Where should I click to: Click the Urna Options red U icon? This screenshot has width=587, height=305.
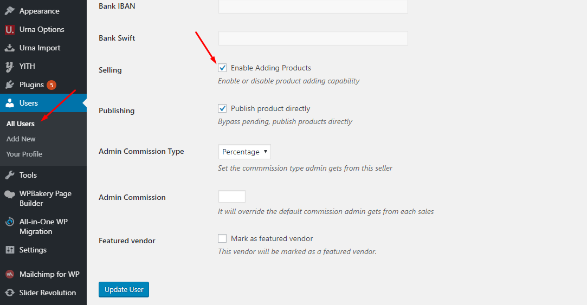[x=10, y=29]
